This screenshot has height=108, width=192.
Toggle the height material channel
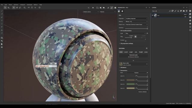[x=141, y=52]
